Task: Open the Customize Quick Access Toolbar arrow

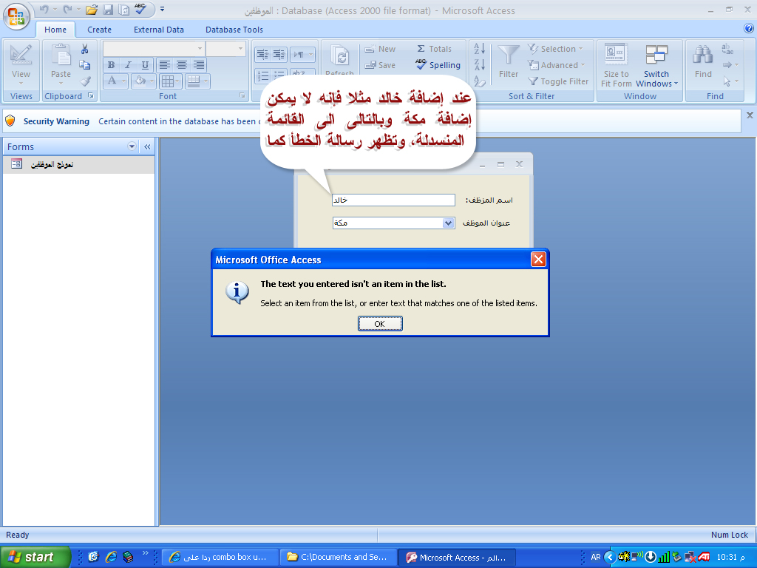Action: (x=162, y=9)
